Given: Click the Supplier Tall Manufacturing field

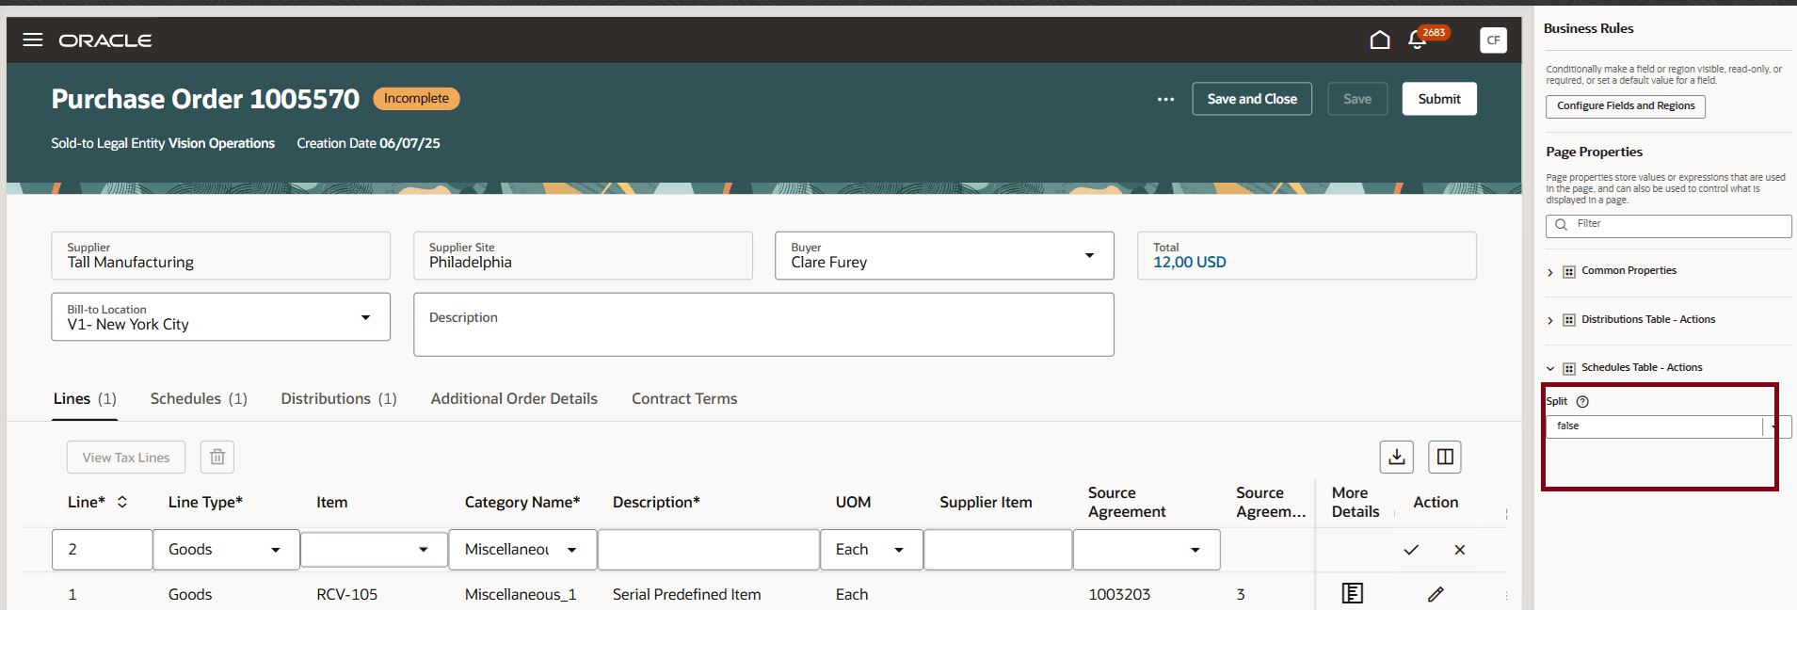Looking at the screenshot, I should (x=220, y=256).
